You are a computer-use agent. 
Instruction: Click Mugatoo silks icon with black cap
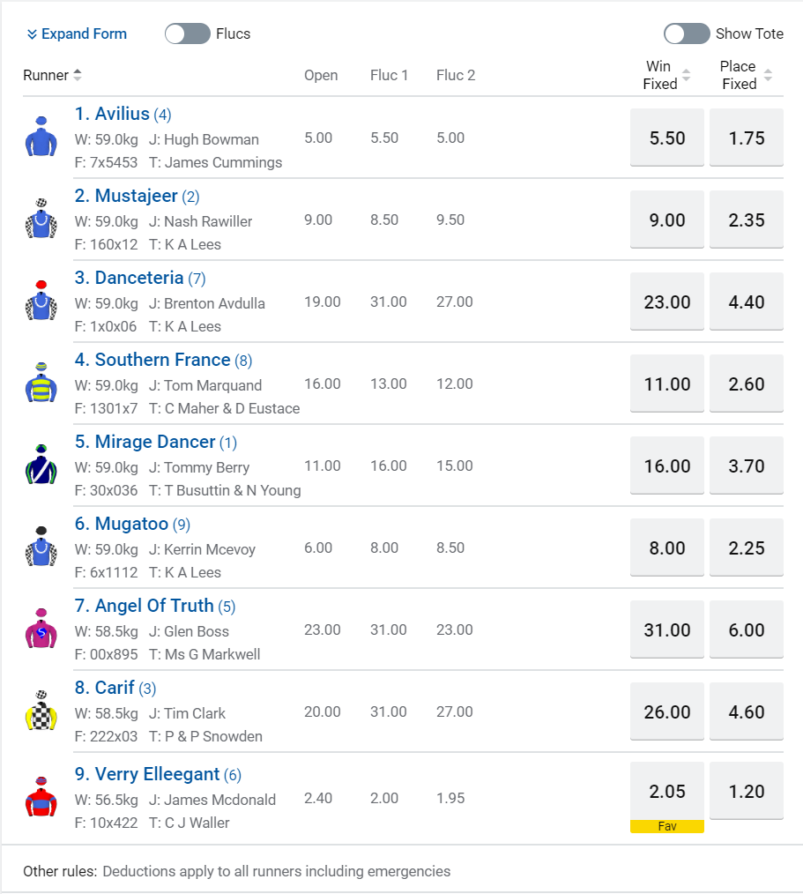(41, 547)
